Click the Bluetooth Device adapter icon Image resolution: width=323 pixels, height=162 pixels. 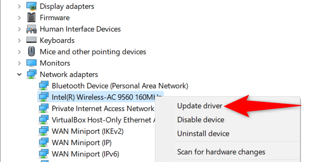pos(43,85)
